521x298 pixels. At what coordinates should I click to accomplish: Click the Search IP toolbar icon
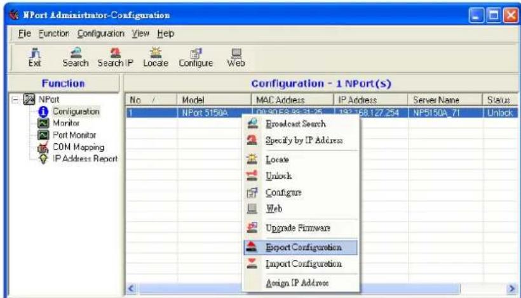click(x=115, y=53)
